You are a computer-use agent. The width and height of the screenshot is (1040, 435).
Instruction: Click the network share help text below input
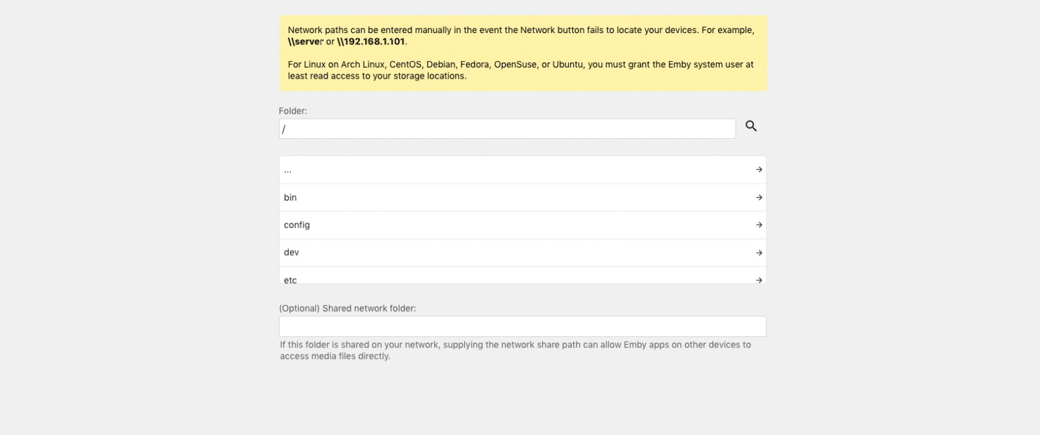(x=515, y=351)
